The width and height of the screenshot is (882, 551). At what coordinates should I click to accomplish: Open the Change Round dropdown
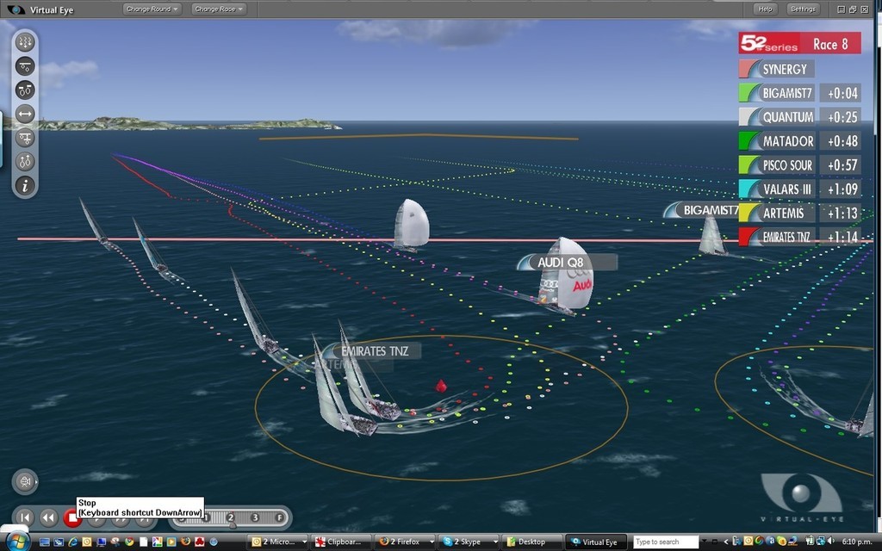(152, 9)
